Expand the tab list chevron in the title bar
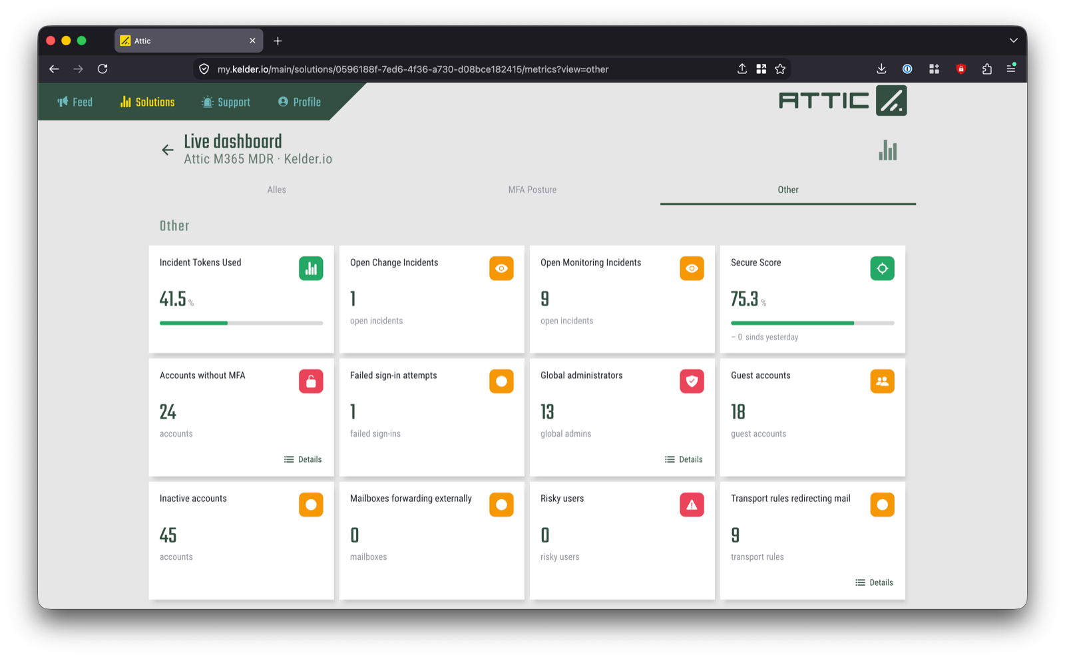The width and height of the screenshot is (1065, 659). 1013,41
